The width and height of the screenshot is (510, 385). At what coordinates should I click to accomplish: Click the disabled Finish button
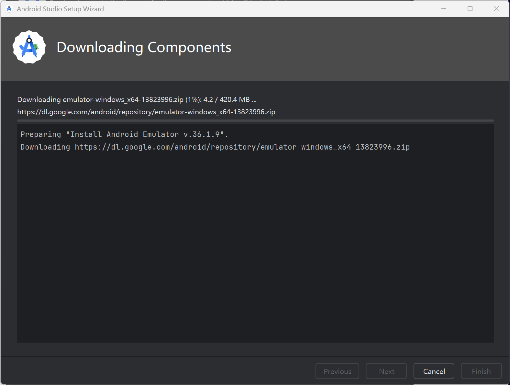(481, 371)
